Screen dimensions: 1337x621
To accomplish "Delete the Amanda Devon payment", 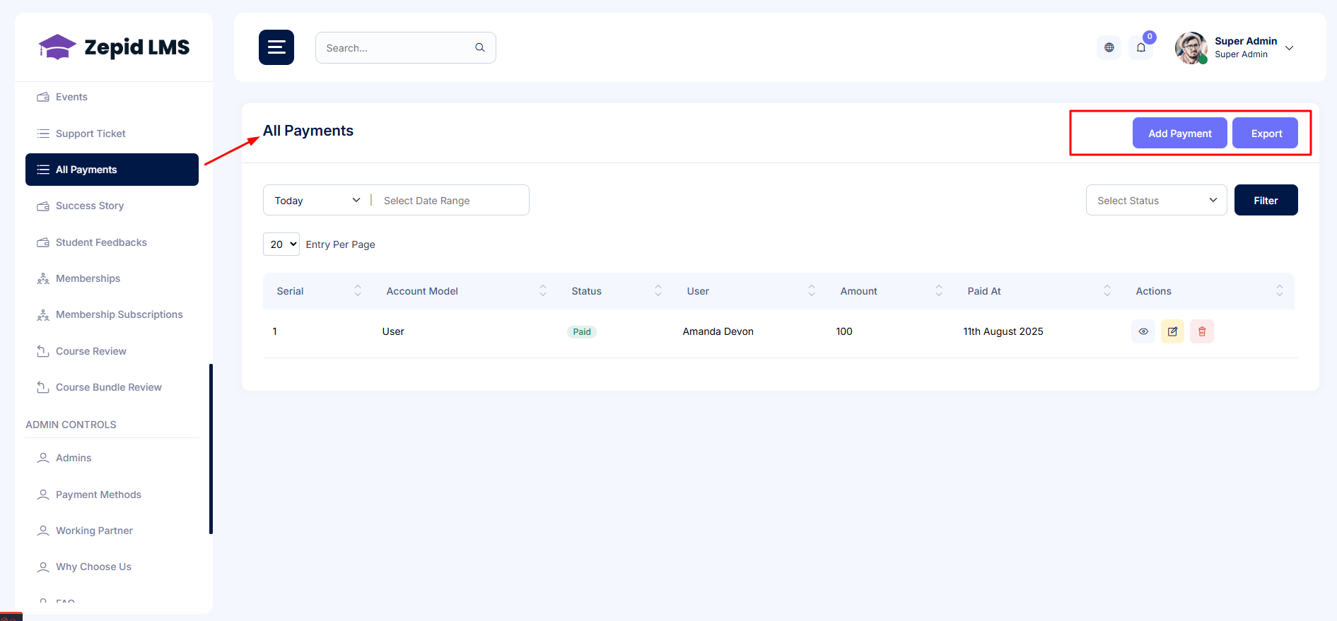I will (x=1202, y=331).
